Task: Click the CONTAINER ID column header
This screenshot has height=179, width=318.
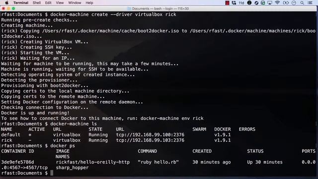Action: click(17, 151)
